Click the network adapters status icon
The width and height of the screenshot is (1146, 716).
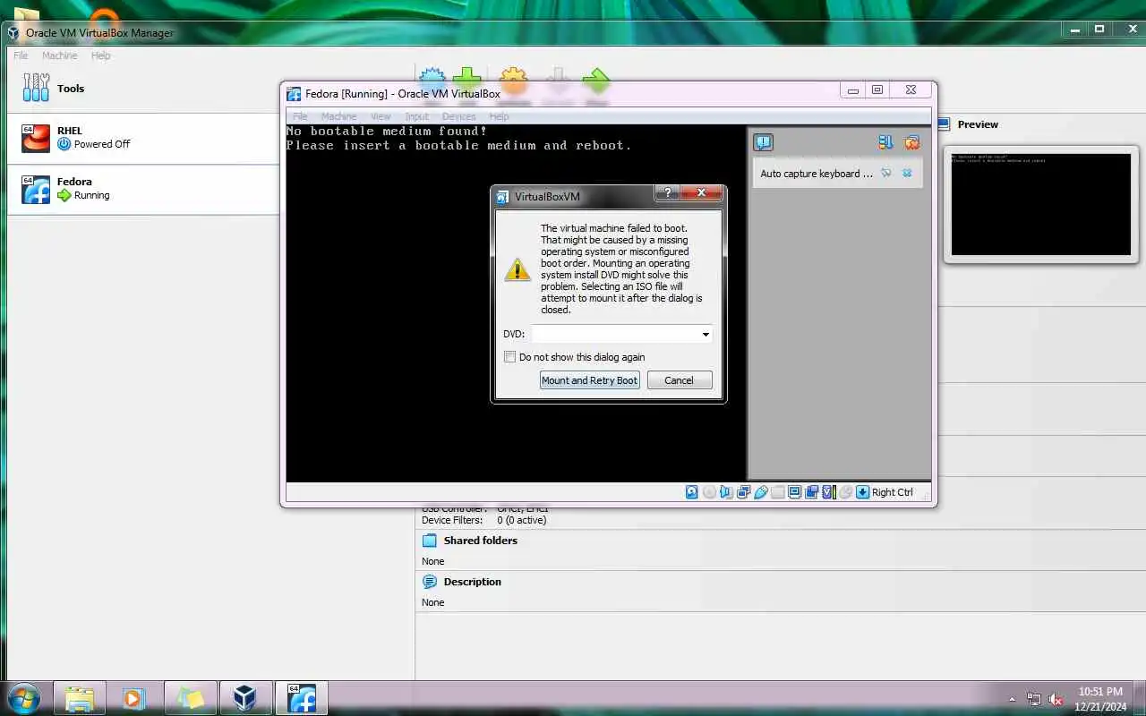pyautogui.click(x=743, y=492)
